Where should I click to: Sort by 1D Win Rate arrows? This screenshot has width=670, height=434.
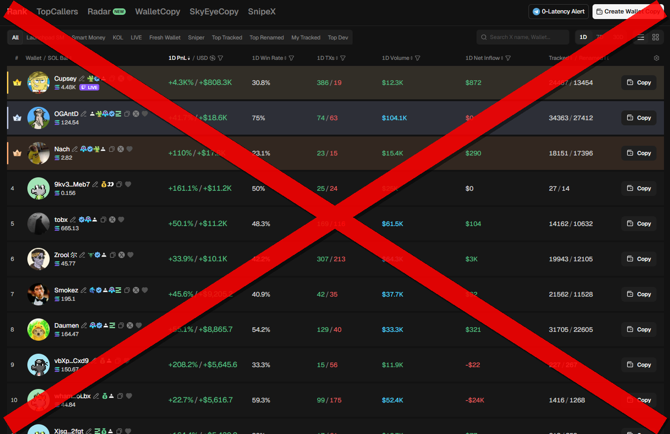(x=285, y=58)
